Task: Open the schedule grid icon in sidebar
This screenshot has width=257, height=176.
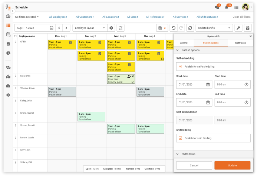Action: coord(8,25)
